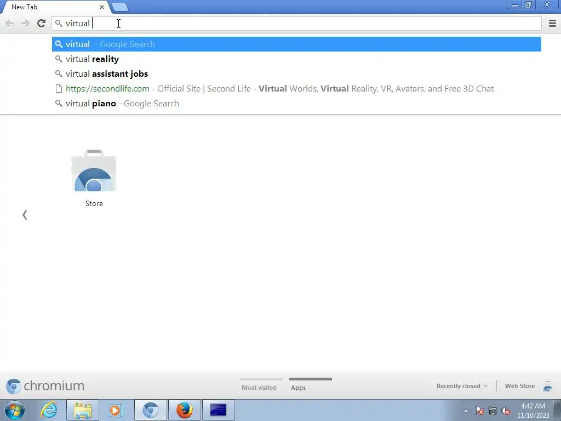
Task: Click the chromium logo in footer
Action: click(45, 386)
